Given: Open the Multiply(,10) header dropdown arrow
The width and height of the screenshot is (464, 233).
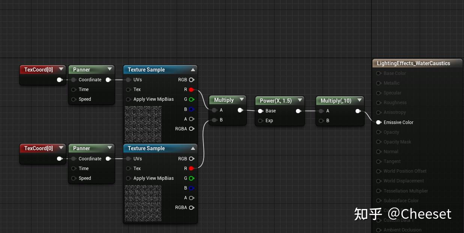Looking at the screenshot, I should (x=359, y=100).
